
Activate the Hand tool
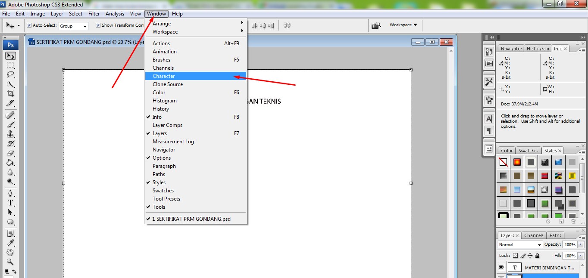tap(10, 252)
